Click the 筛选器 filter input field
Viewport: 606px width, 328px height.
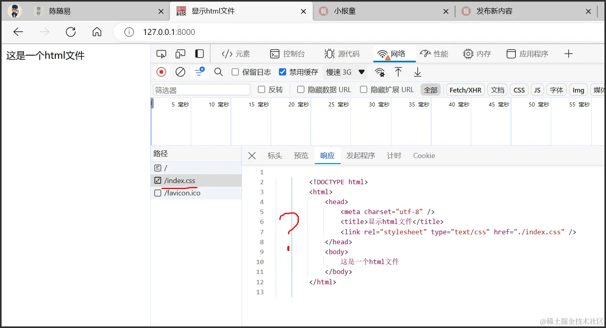coord(201,90)
